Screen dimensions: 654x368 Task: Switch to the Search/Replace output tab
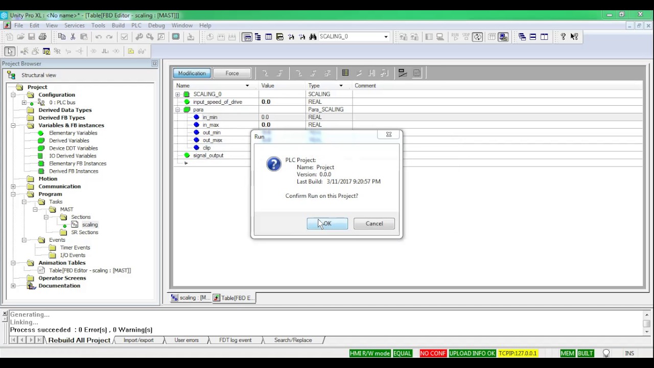[x=293, y=340]
